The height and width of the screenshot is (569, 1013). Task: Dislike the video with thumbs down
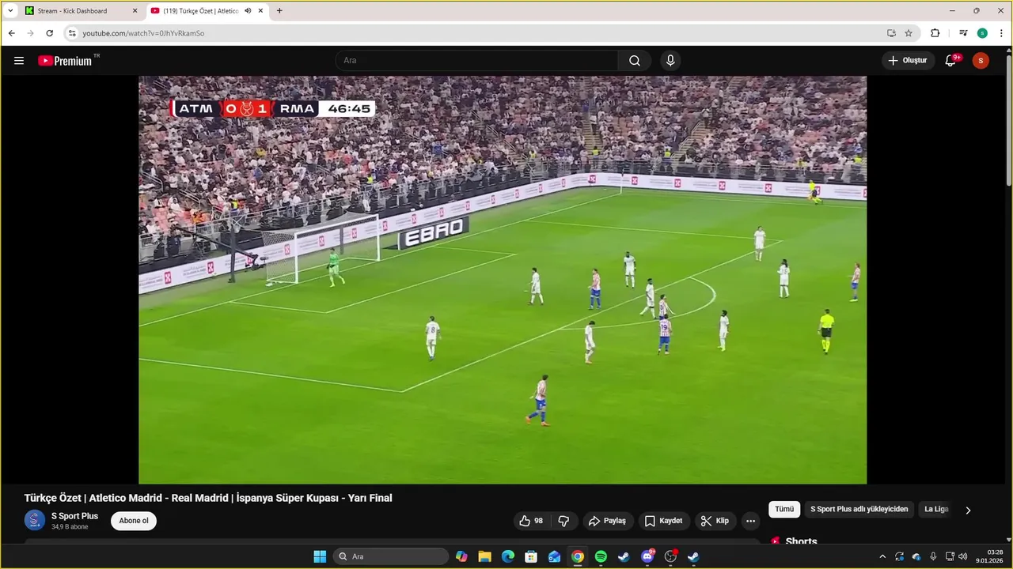tap(563, 521)
